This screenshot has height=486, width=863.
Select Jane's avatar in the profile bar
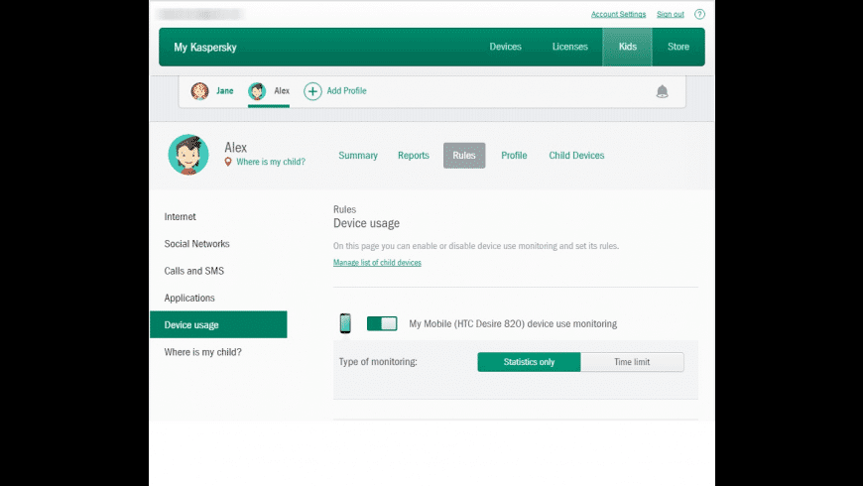(199, 91)
